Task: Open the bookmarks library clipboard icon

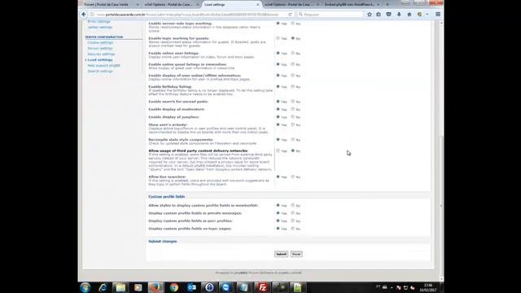Action: pos(379,15)
